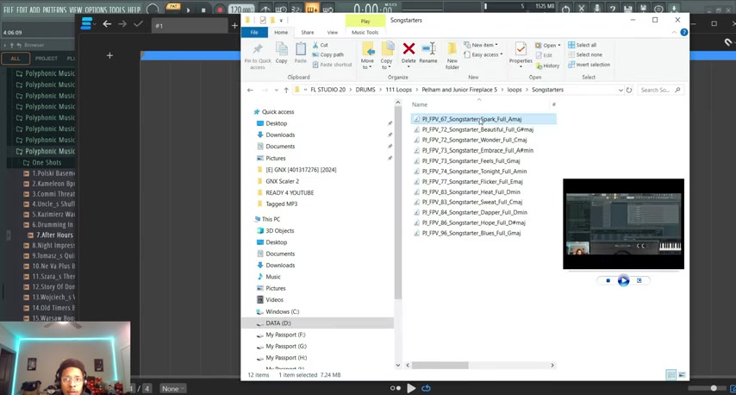The height and width of the screenshot is (395, 736).
Task: Click the large icons view icon at bottom right
Action: (682, 375)
